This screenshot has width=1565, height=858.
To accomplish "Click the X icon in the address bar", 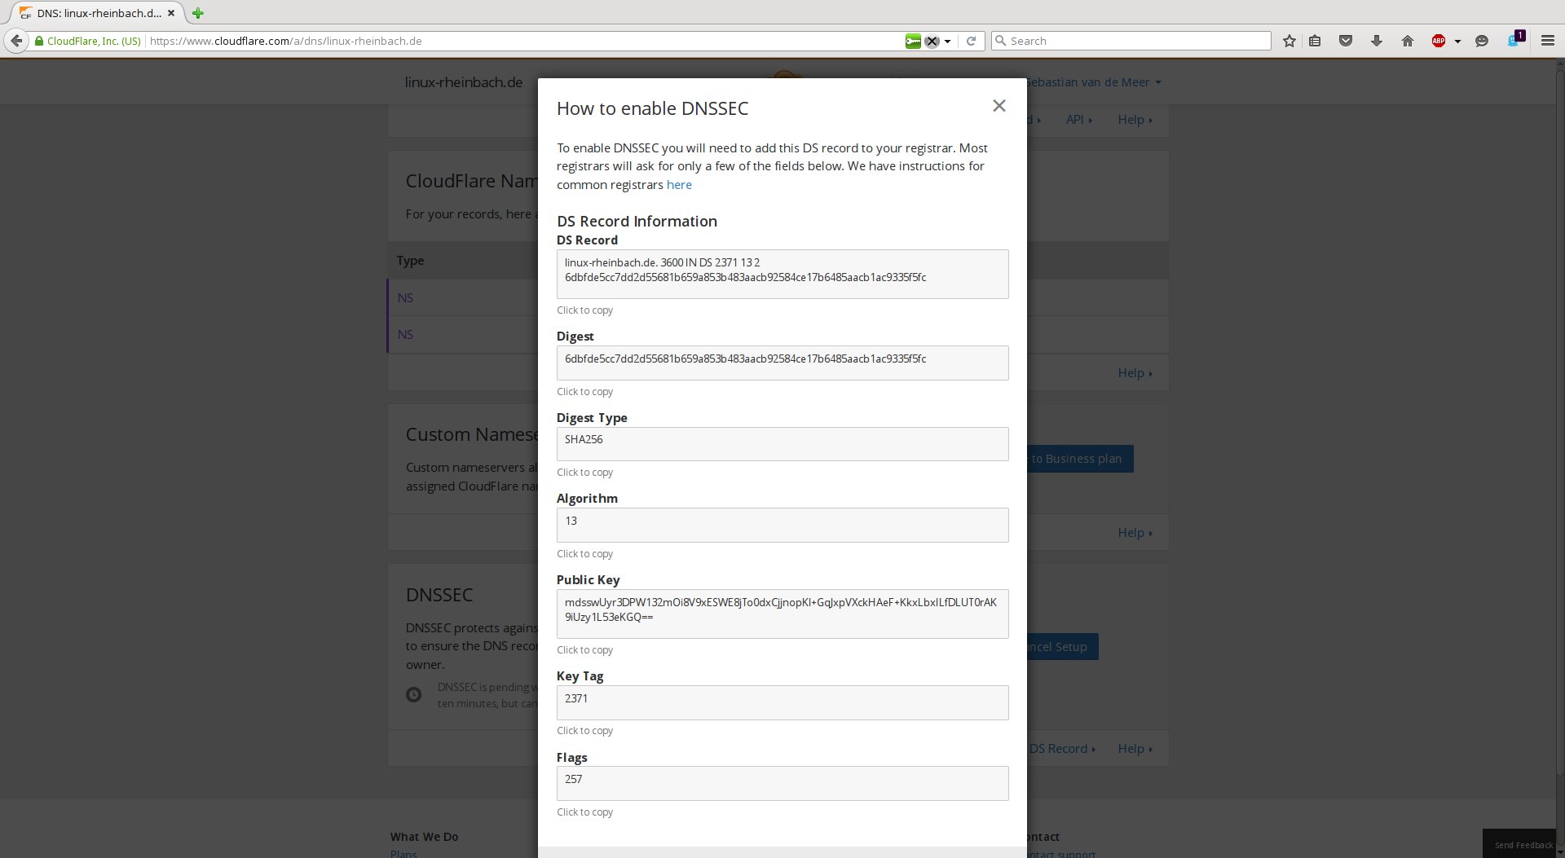I will coord(932,41).
